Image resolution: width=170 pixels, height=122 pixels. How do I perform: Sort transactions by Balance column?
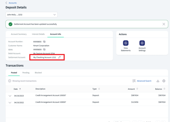(164, 89)
